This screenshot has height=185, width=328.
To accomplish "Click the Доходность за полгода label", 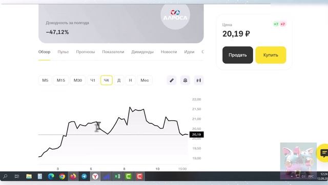I will [67, 23].
